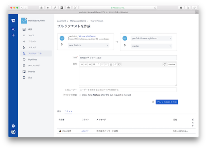Click the レビューアー reviewer search field
207x149 pixels.
pos(128,90)
